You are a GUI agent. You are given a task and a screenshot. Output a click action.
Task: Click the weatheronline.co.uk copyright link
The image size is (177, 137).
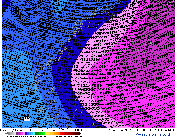click(x=153, y=134)
